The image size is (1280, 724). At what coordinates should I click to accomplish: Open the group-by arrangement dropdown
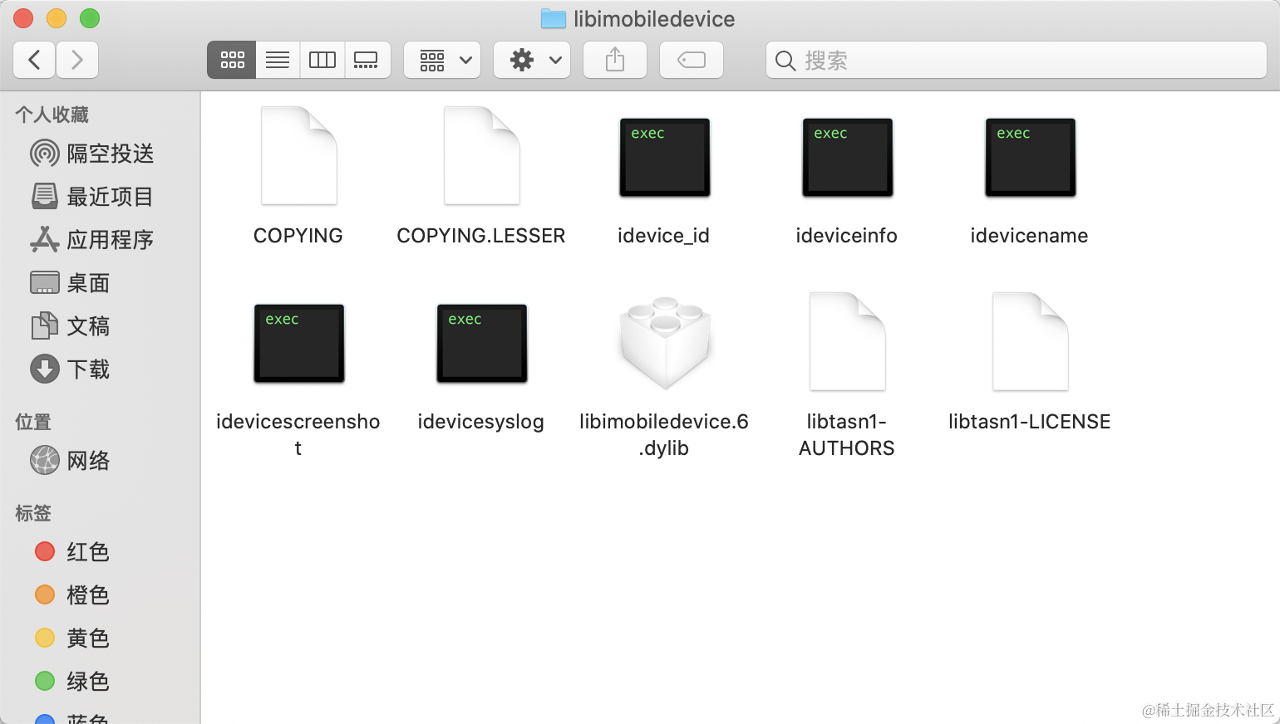(442, 60)
